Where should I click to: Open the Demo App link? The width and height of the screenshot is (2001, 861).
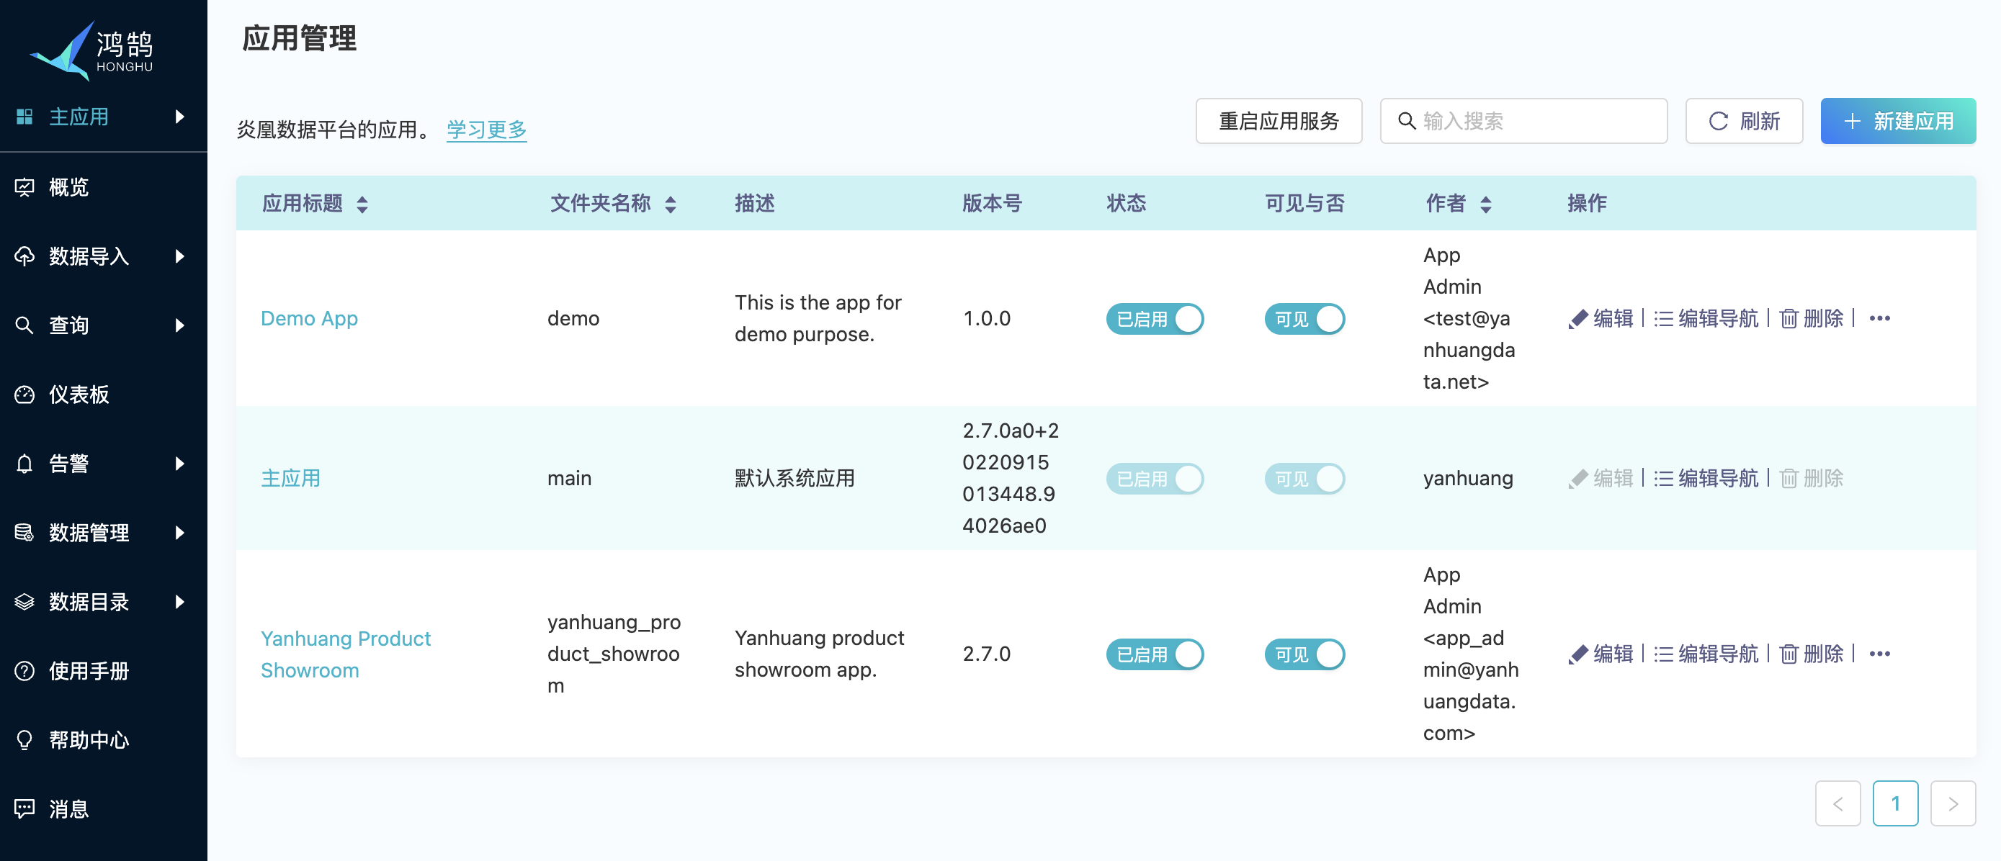(x=309, y=318)
